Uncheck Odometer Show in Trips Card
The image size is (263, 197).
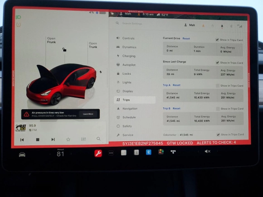(x=218, y=135)
